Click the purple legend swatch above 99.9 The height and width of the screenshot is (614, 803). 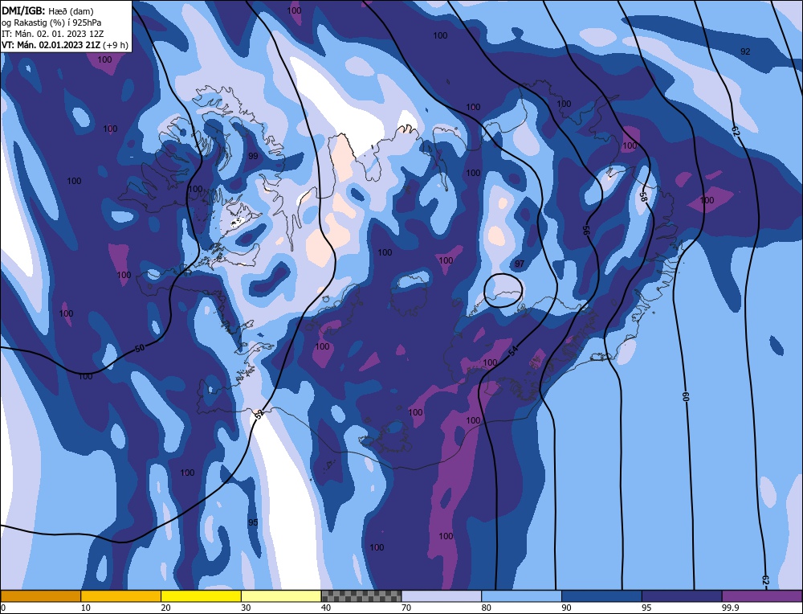pyautogui.click(x=762, y=596)
